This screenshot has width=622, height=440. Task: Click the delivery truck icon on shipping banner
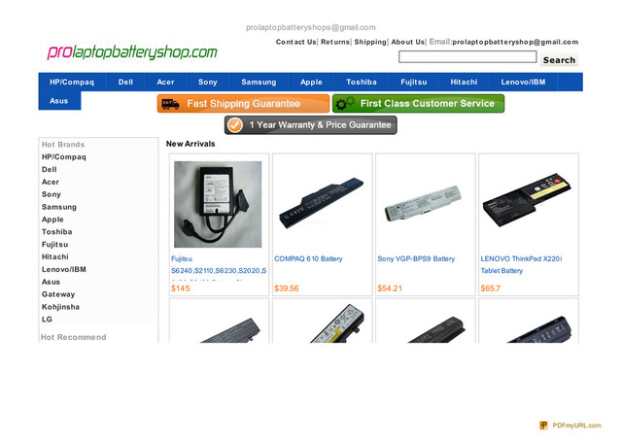tap(171, 104)
